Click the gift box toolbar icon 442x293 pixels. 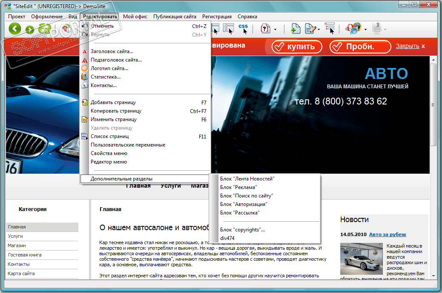click(x=66, y=28)
